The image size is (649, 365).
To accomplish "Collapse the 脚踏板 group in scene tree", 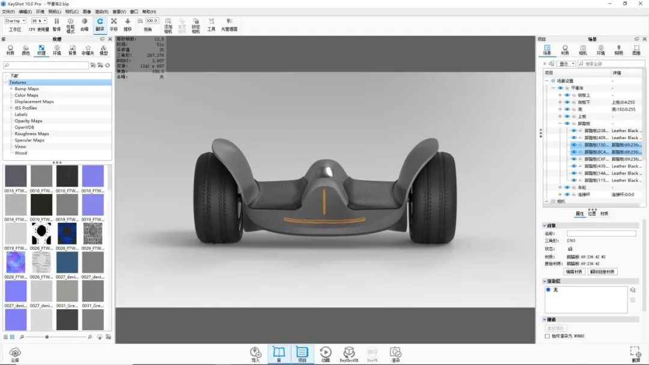I will [x=560, y=124].
